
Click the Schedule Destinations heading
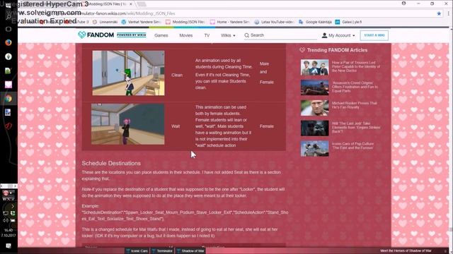tap(111, 163)
